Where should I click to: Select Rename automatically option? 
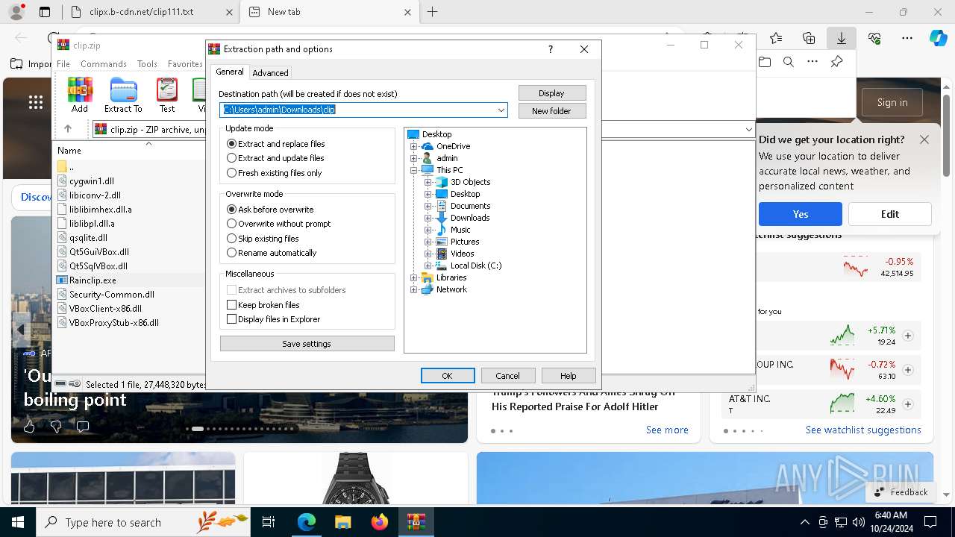(x=272, y=253)
